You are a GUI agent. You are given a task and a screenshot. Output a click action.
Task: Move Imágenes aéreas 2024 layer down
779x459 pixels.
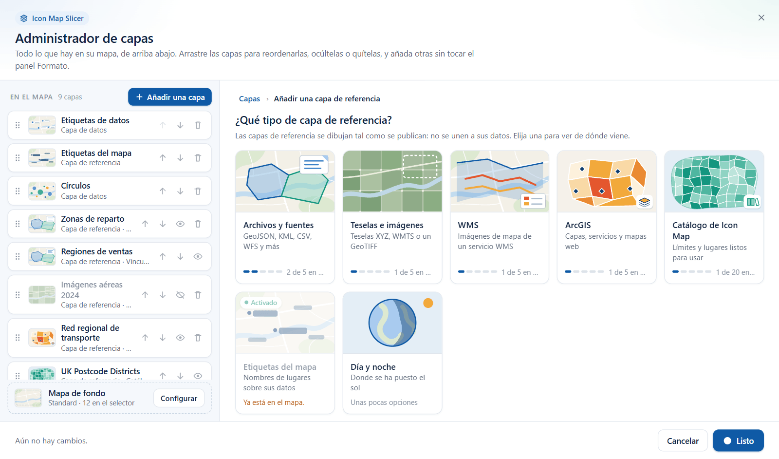pyautogui.click(x=163, y=295)
